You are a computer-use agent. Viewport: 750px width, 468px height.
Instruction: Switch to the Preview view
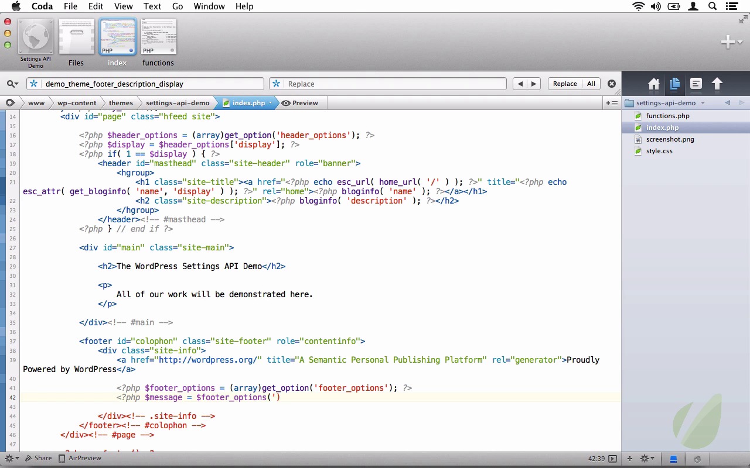coord(300,102)
